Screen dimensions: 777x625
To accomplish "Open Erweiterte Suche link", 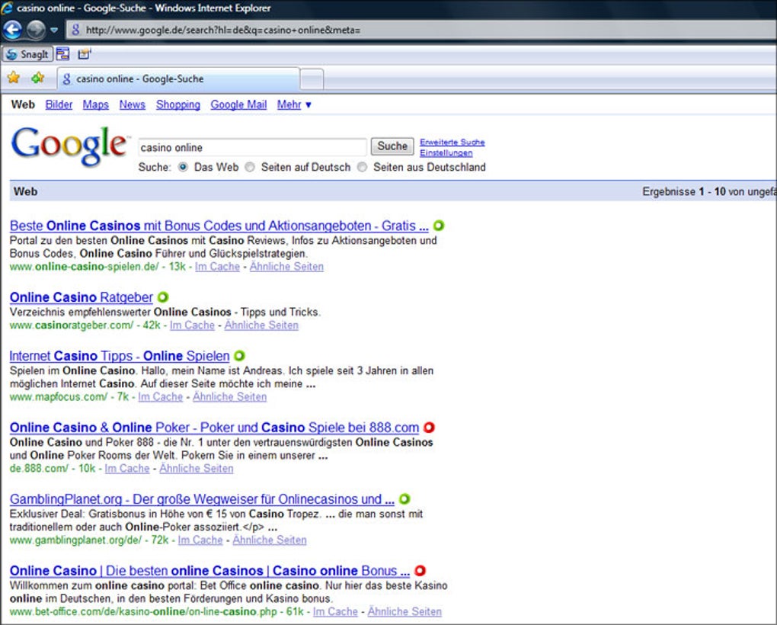I will click(452, 143).
